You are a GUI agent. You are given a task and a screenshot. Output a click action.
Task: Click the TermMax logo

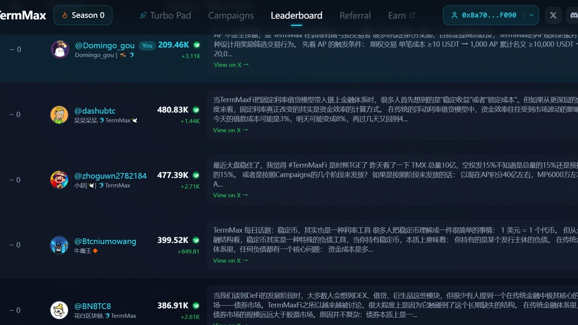tap(23, 15)
